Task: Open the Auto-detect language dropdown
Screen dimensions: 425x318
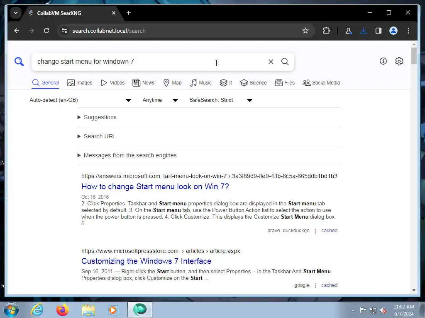Action: coord(81,100)
